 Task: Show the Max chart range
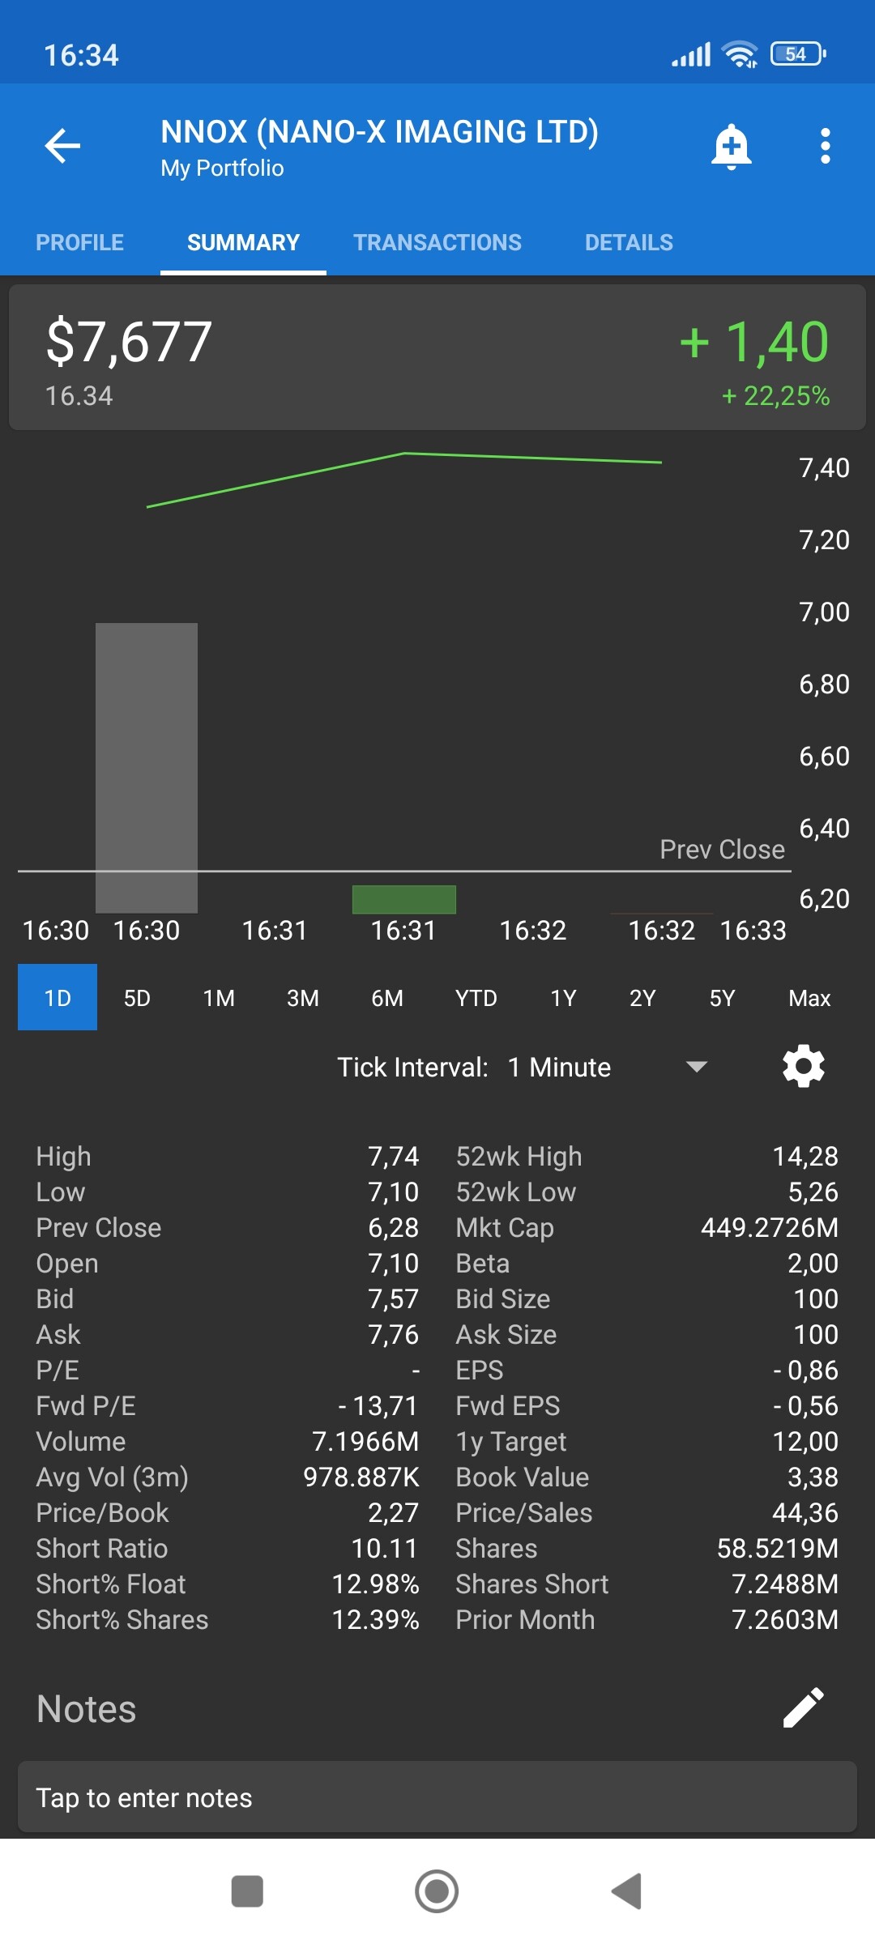pos(809,998)
